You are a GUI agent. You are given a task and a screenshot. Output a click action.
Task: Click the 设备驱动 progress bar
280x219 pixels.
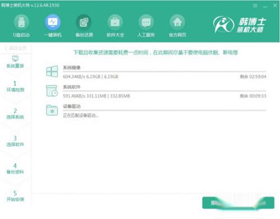165,110
